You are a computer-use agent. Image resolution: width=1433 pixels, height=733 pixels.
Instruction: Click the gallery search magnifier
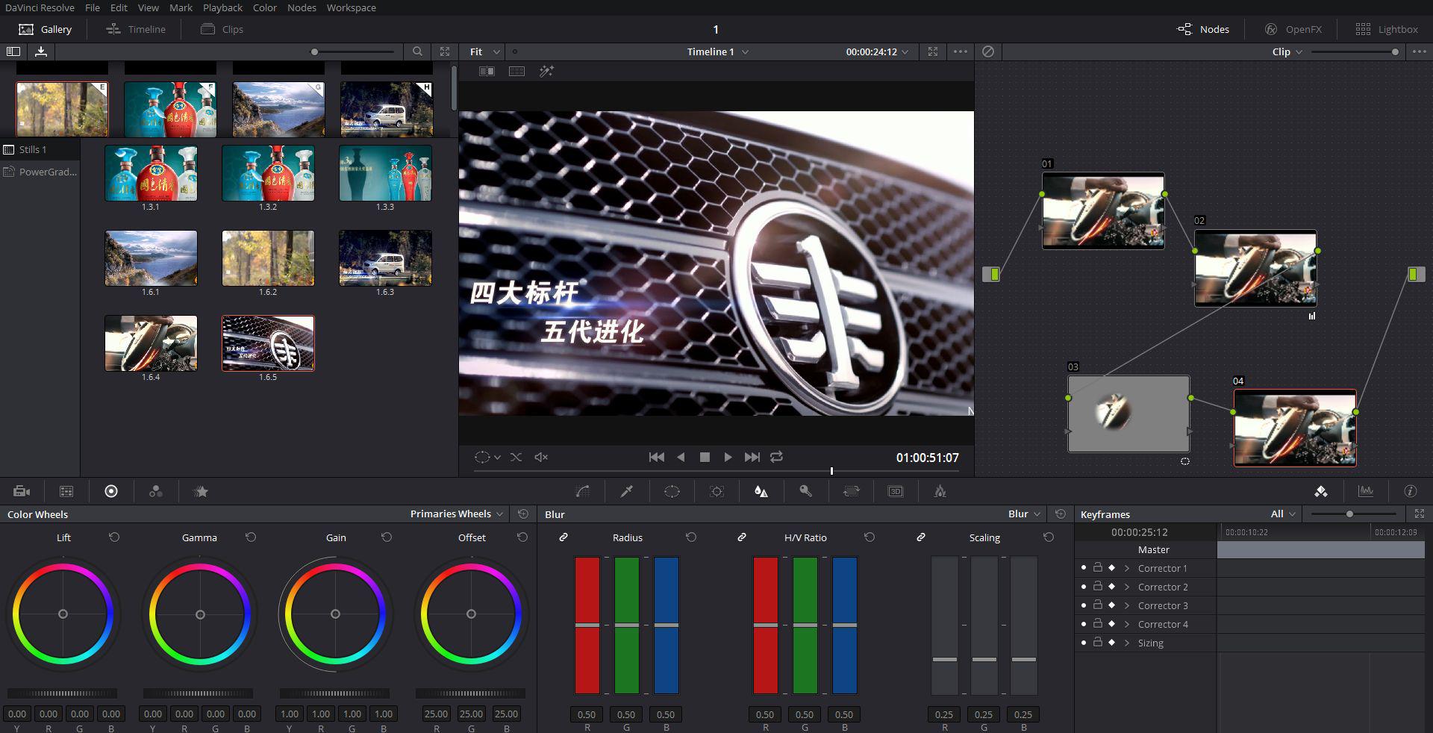[417, 52]
